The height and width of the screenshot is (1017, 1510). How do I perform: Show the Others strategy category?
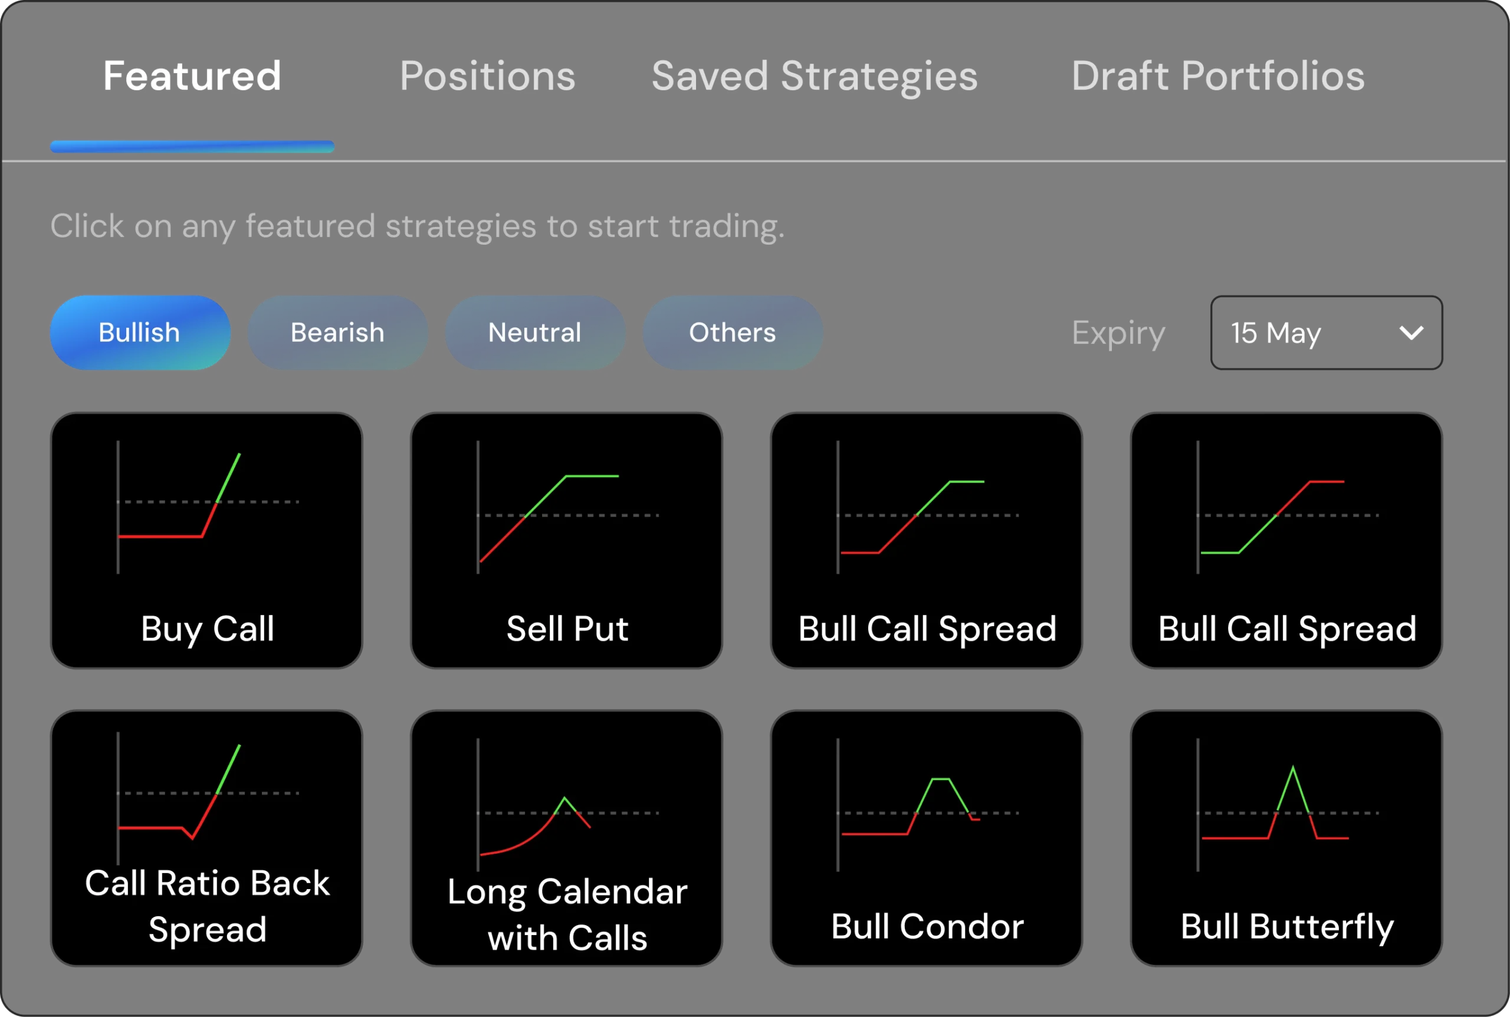click(x=733, y=333)
